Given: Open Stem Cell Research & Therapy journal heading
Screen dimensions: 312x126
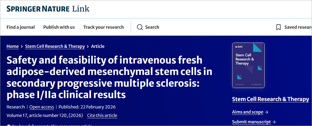Looking at the screenshot, I should tap(271, 99).
